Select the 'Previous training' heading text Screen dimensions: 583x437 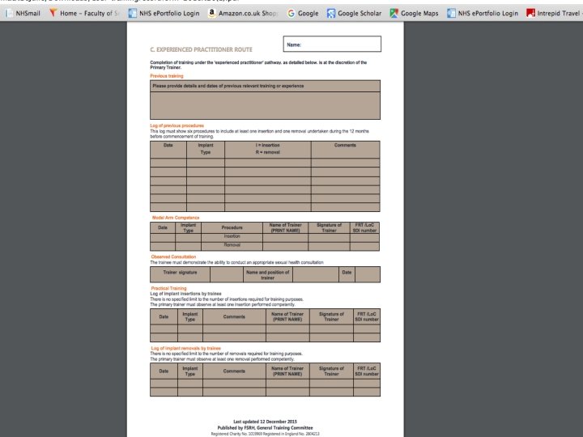[167, 76]
